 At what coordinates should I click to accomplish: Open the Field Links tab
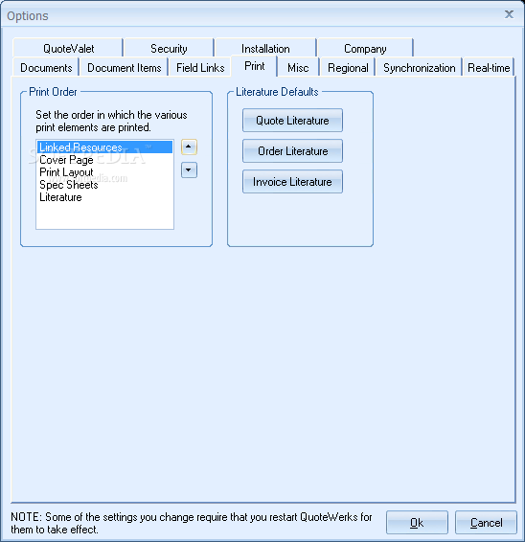200,67
